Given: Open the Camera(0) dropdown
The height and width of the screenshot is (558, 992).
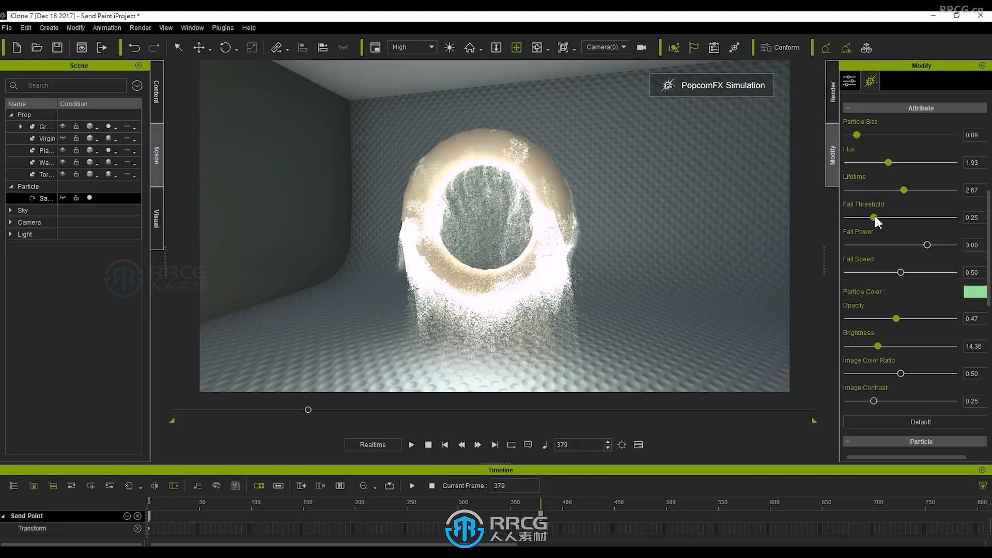Looking at the screenshot, I should coord(605,48).
